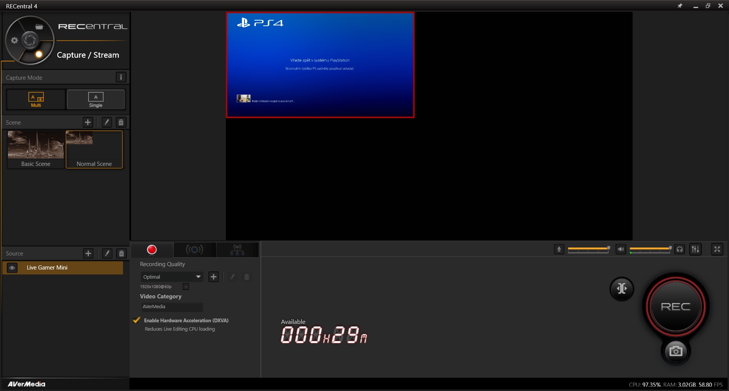Add a new scene
This screenshot has width=729, height=391.
coord(88,122)
